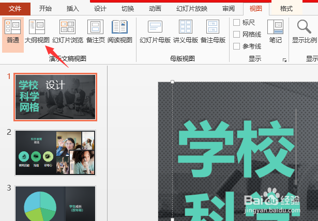The height and width of the screenshot is (221, 318).
Task: Switch to the 插入 ribbon tab
Action: click(x=72, y=9)
